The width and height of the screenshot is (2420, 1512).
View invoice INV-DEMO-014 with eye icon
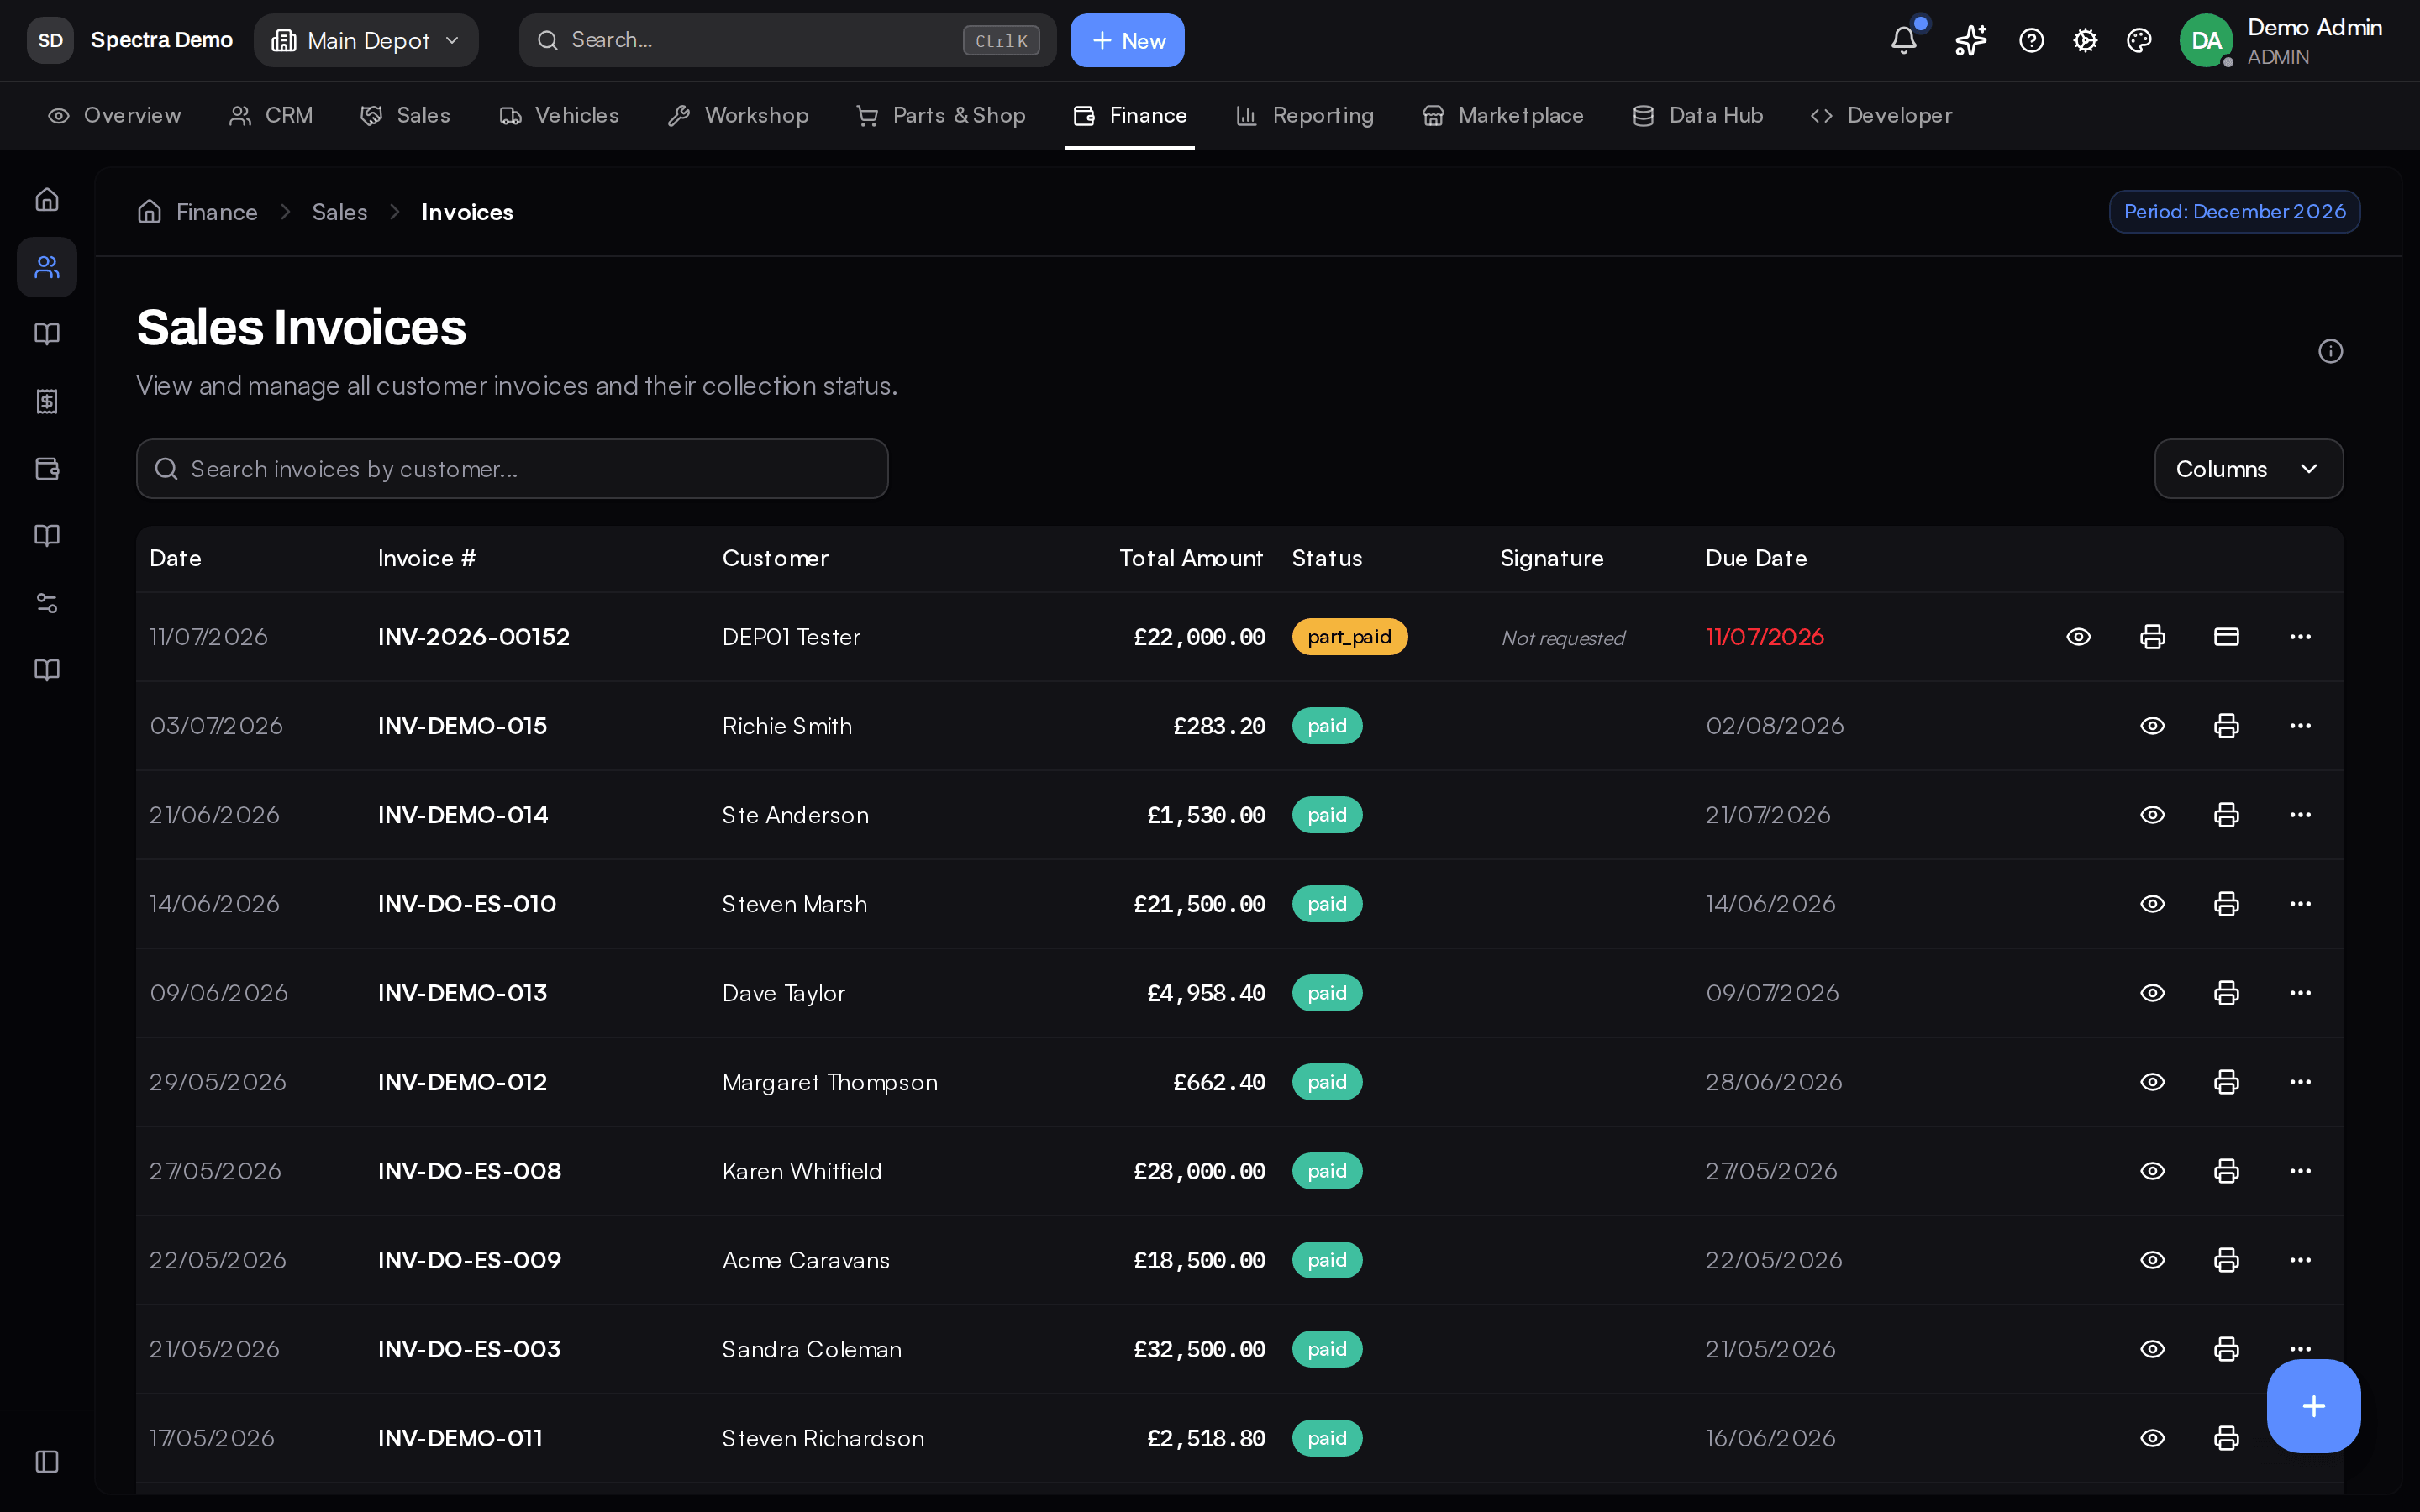pyautogui.click(x=2152, y=815)
